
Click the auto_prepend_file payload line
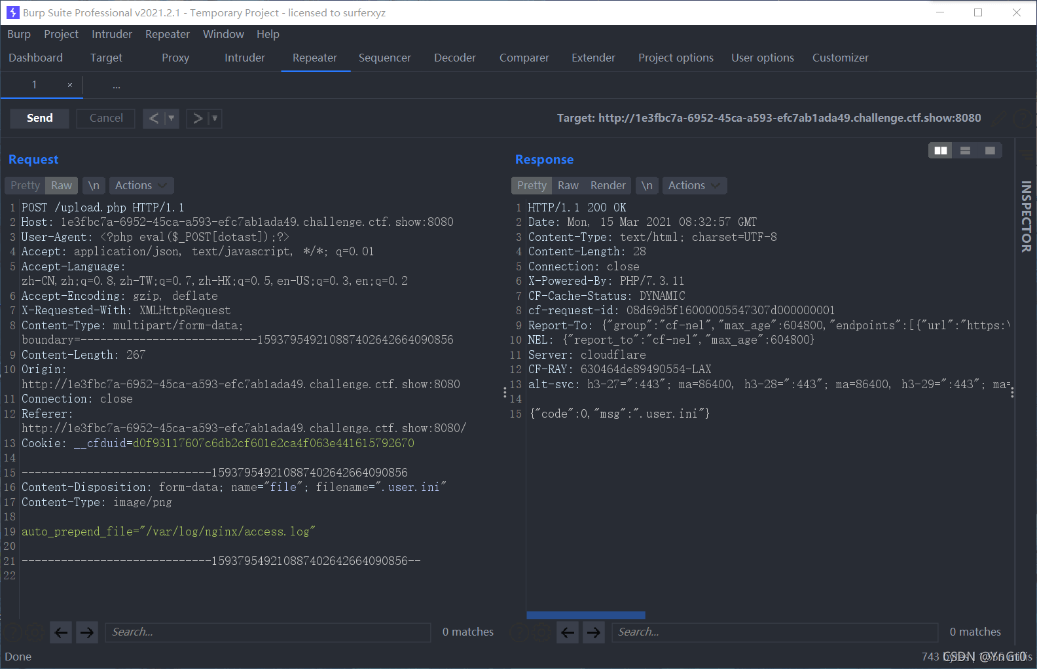[168, 532]
